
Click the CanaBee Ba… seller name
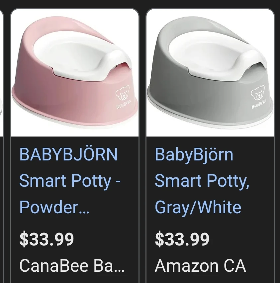tap(72, 265)
